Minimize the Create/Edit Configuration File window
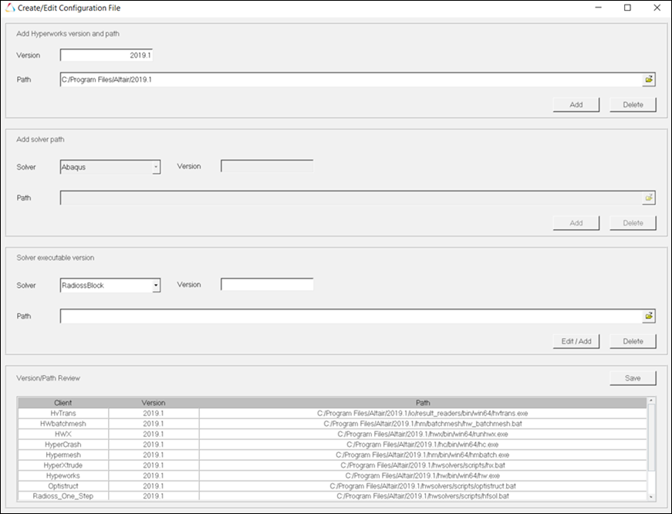672x514 pixels. 598,8
